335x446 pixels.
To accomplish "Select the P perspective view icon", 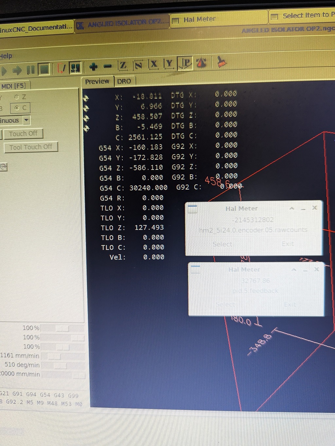I will click(185, 63).
